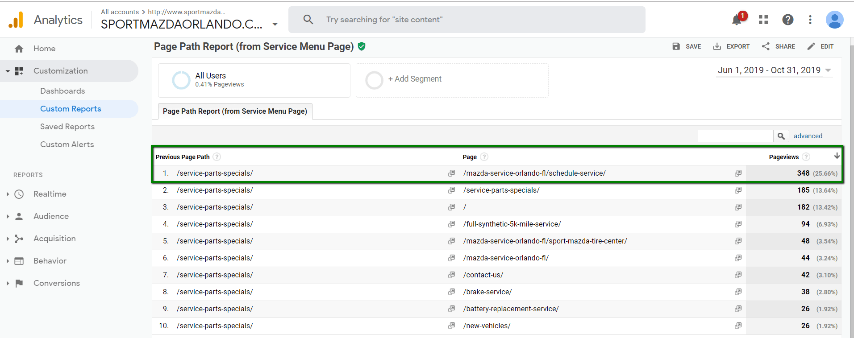Click + Add Segment box
This screenshot has height=338, width=854.
452,80
